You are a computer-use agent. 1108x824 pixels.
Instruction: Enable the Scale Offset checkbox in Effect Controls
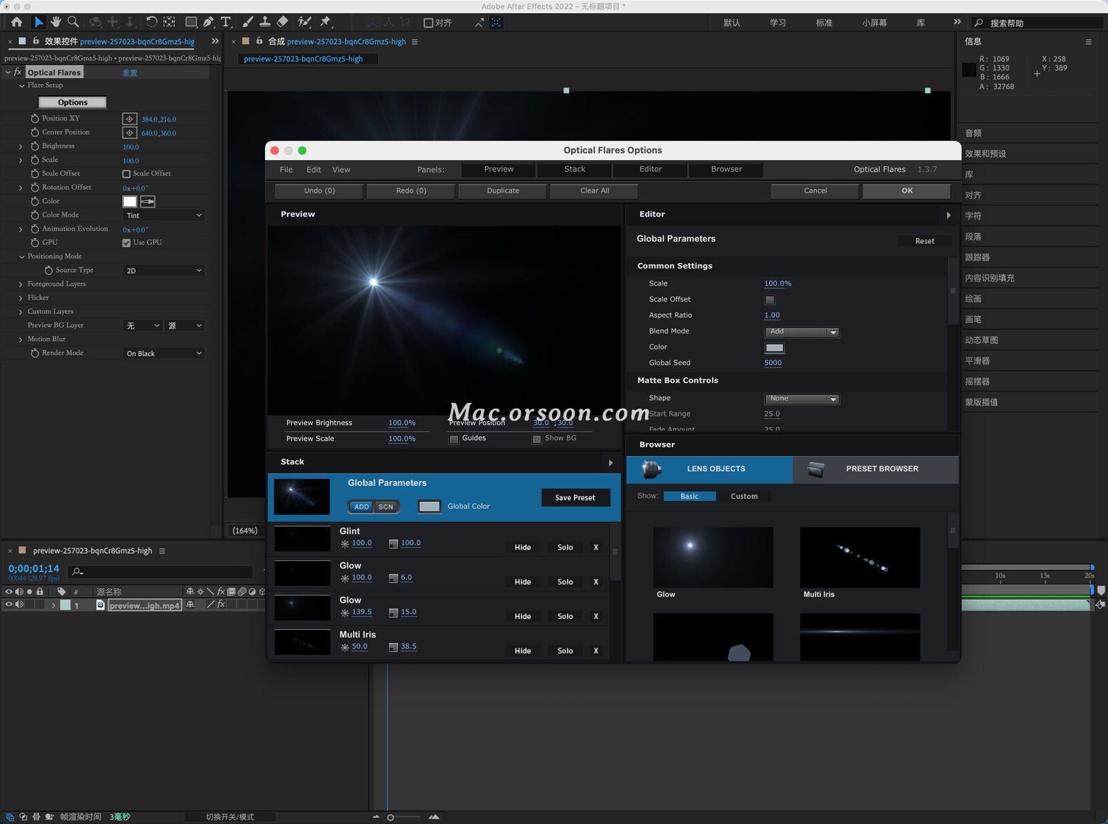click(126, 173)
